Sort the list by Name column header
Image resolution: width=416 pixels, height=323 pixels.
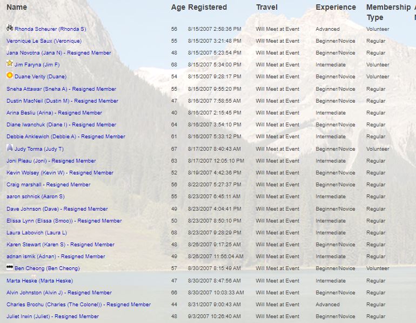click(x=17, y=8)
